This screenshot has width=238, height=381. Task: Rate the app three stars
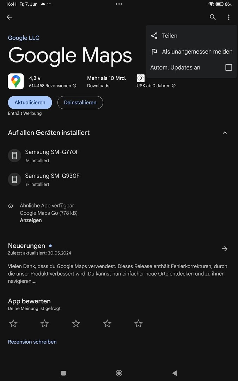[x=76, y=323]
